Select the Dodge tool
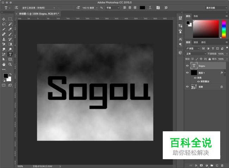Screen dimensions: 229x168 click(x=10, y=49)
